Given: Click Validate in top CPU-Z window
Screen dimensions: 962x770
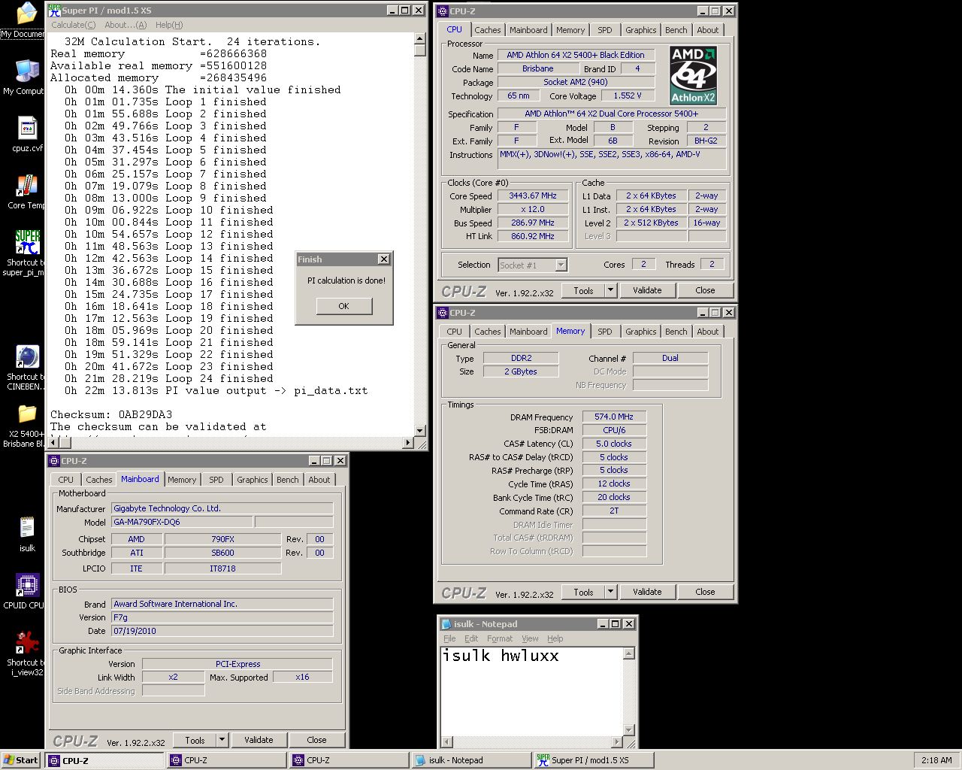Looking at the screenshot, I should [x=647, y=290].
